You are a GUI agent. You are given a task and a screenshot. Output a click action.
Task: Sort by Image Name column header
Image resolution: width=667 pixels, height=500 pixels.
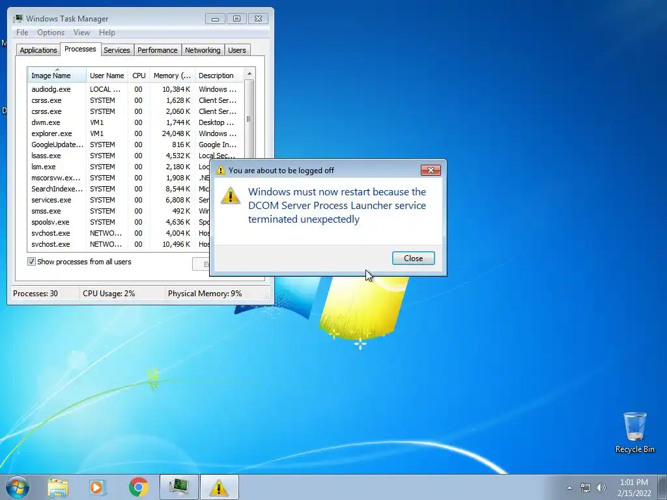[x=57, y=76]
